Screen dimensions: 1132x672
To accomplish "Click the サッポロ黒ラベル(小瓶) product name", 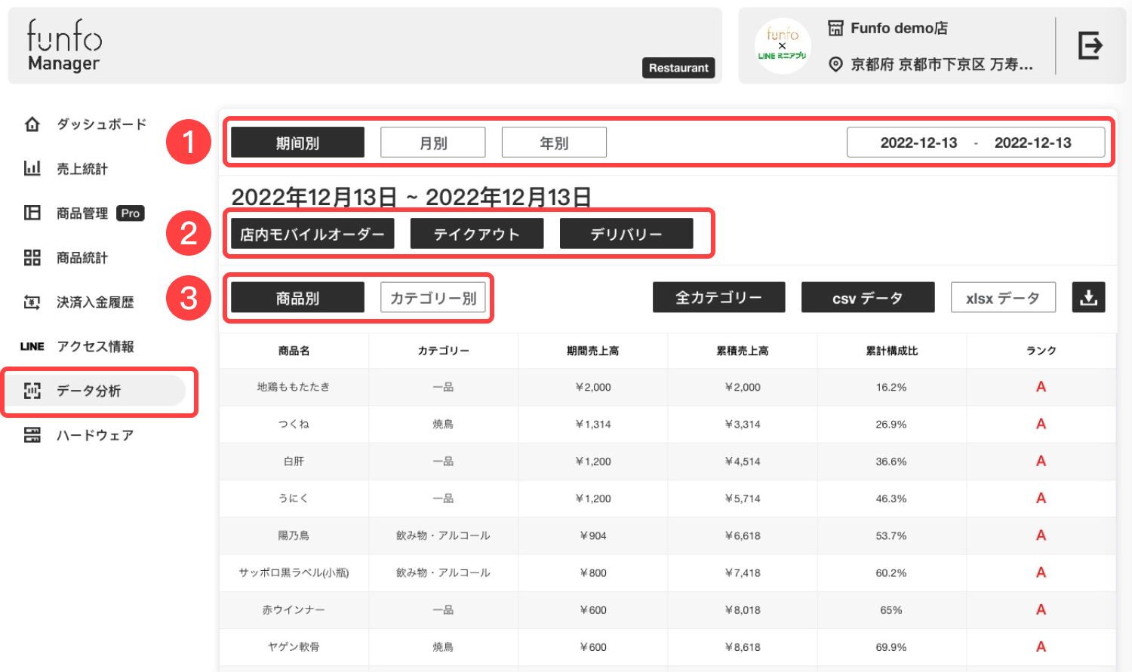I will (294, 572).
